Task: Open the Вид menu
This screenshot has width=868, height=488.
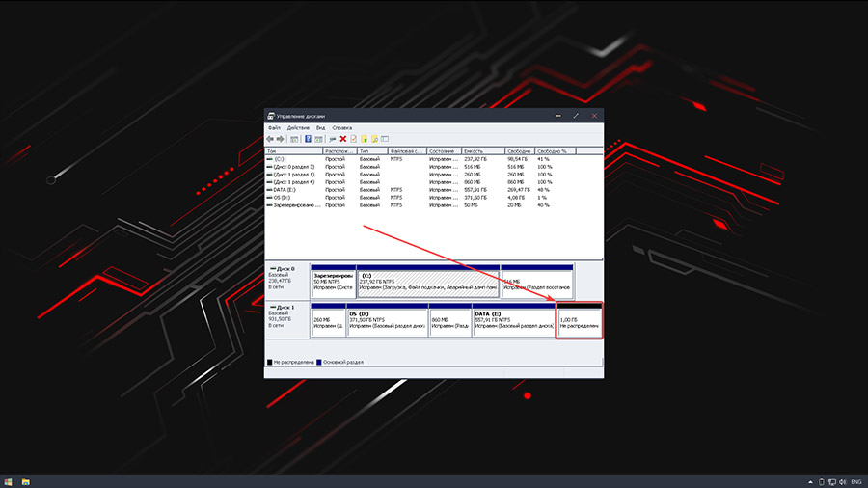Action: click(320, 127)
